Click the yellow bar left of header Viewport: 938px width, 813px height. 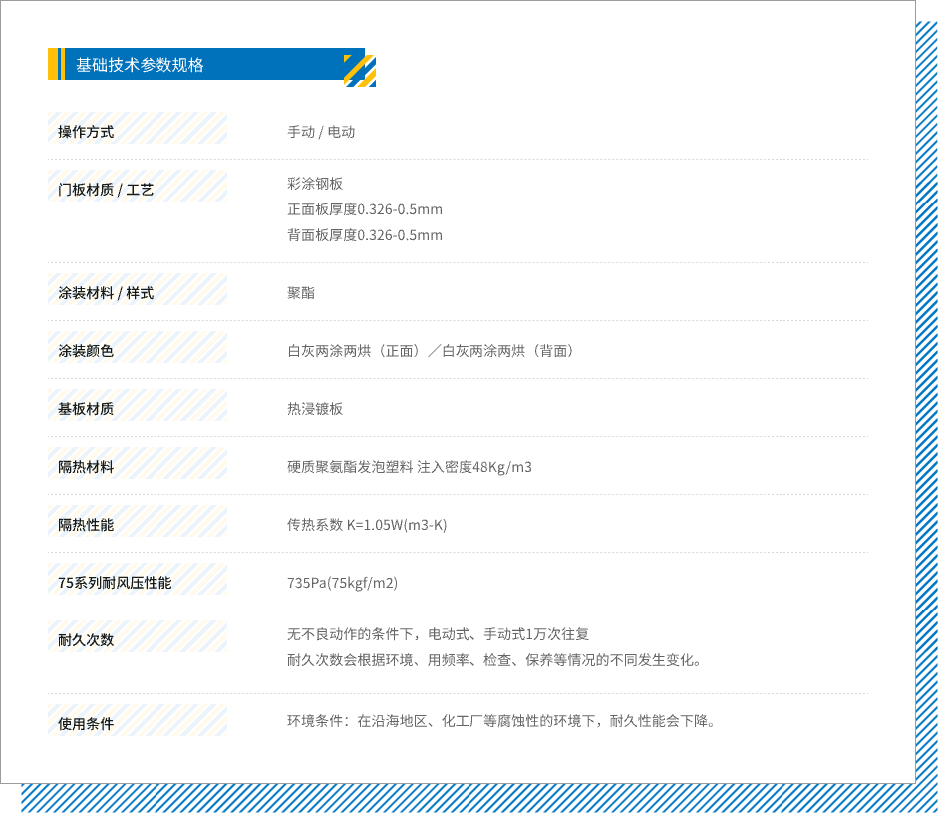pos(53,64)
